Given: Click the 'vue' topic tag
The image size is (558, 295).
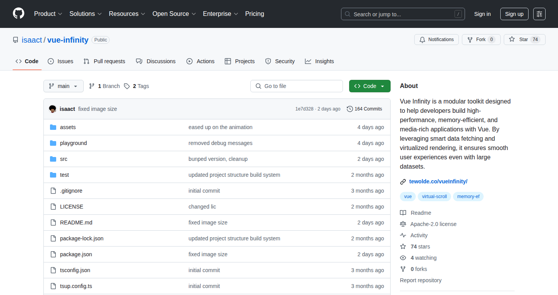Looking at the screenshot, I should (x=408, y=197).
